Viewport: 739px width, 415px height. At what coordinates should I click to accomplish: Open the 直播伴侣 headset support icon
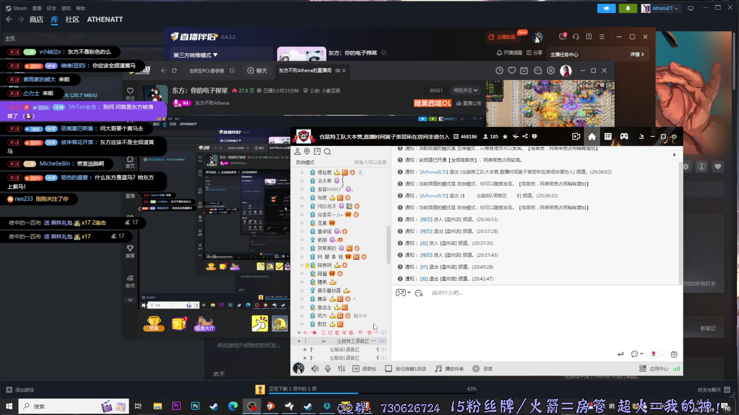[x=576, y=37]
